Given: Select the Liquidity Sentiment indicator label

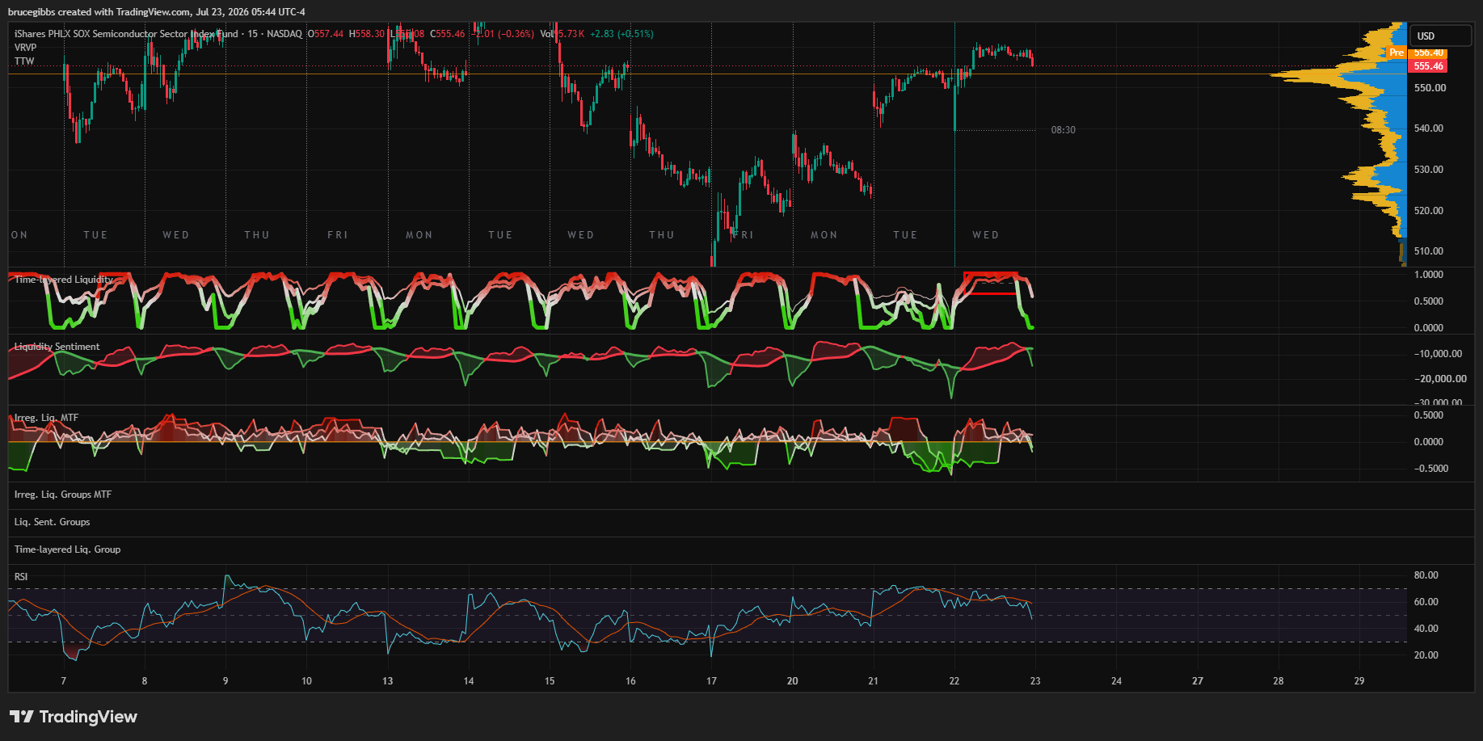Looking at the screenshot, I should point(57,347).
